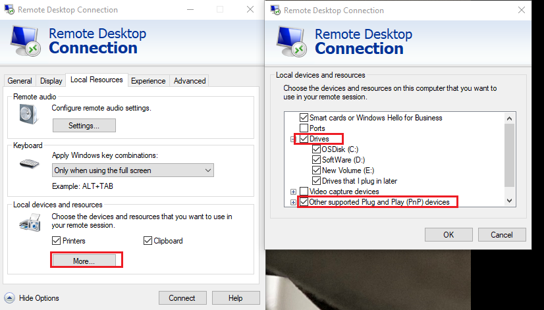Click the Hide Options up-arrow icon

9,298
